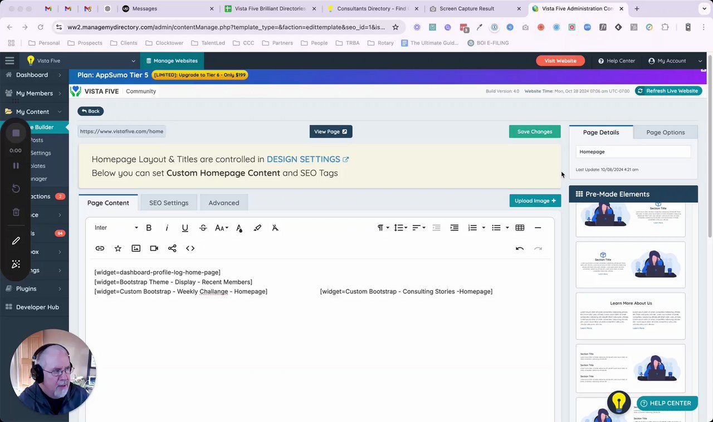Open the Inter font family dropdown

click(116, 228)
